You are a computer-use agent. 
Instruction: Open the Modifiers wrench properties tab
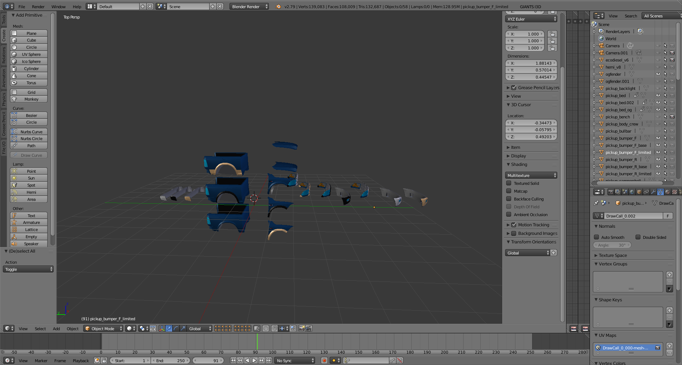tap(653, 192)
